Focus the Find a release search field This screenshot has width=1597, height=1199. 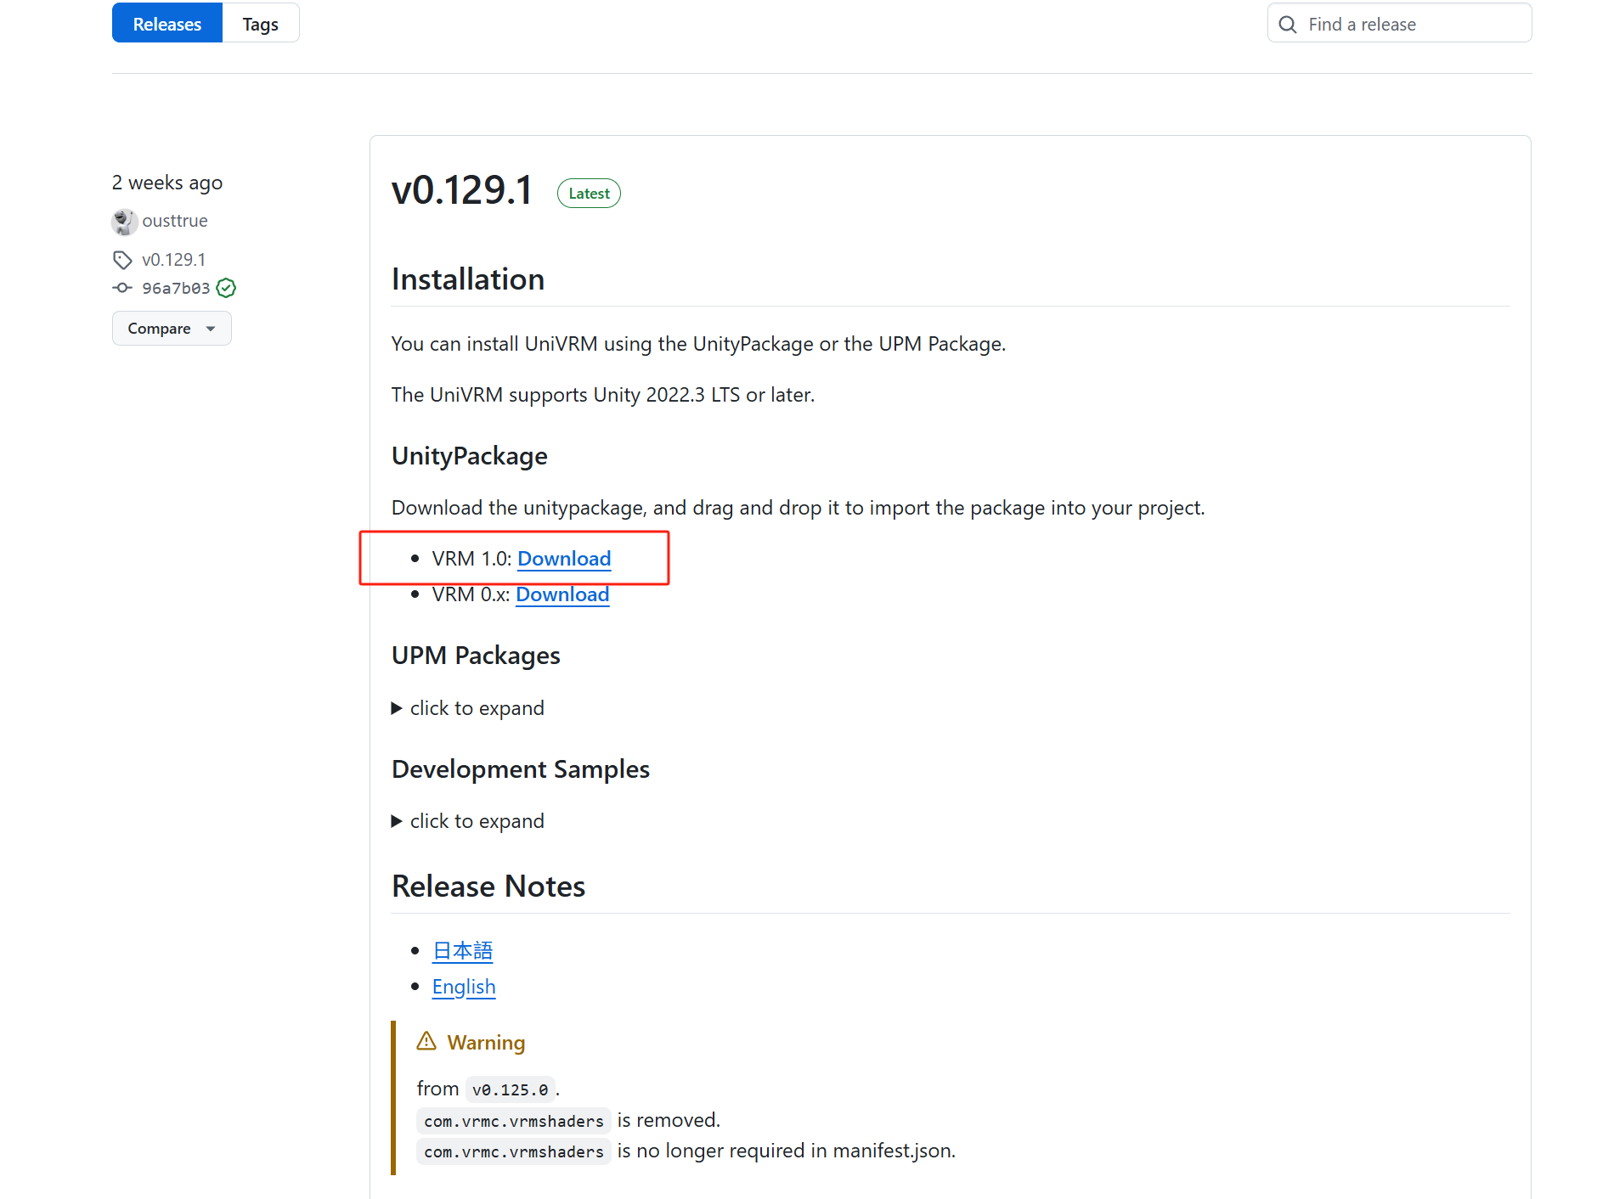coord(1399,24)
